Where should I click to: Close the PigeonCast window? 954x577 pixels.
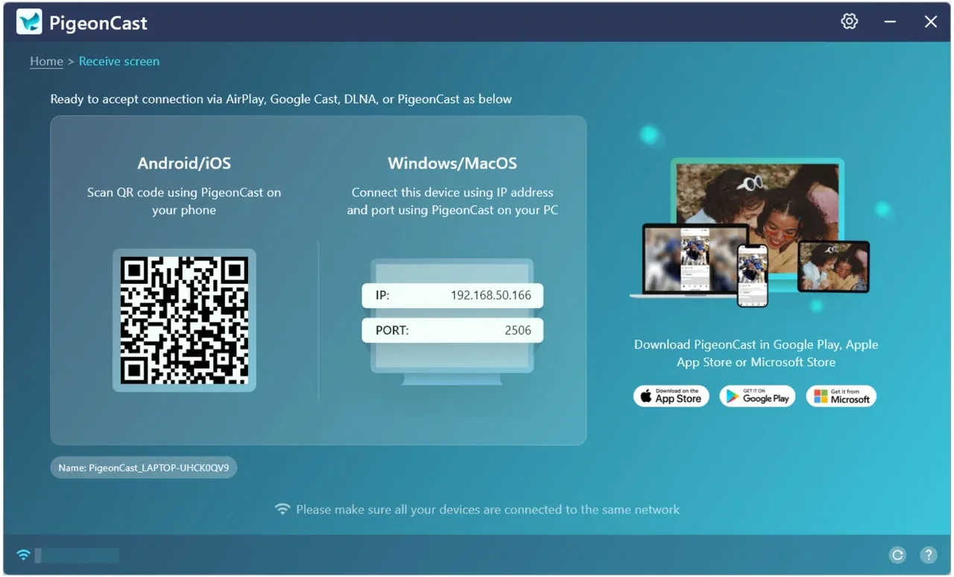[x=931, y=22]
